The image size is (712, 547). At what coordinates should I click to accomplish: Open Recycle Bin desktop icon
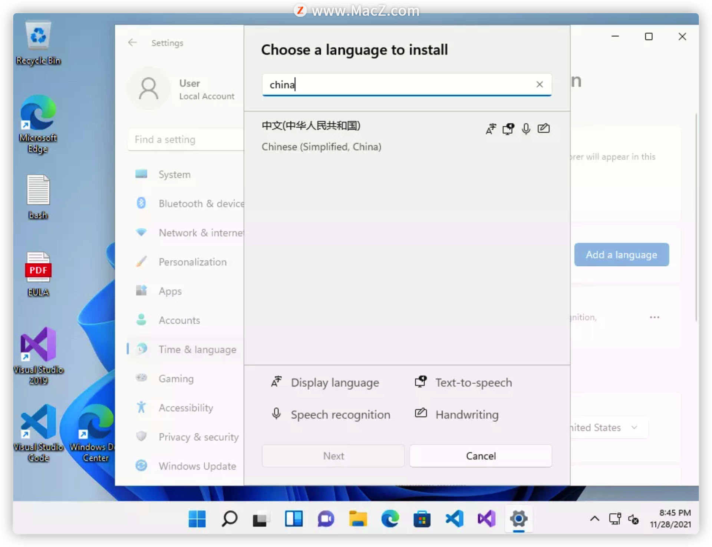click(38, 43)
